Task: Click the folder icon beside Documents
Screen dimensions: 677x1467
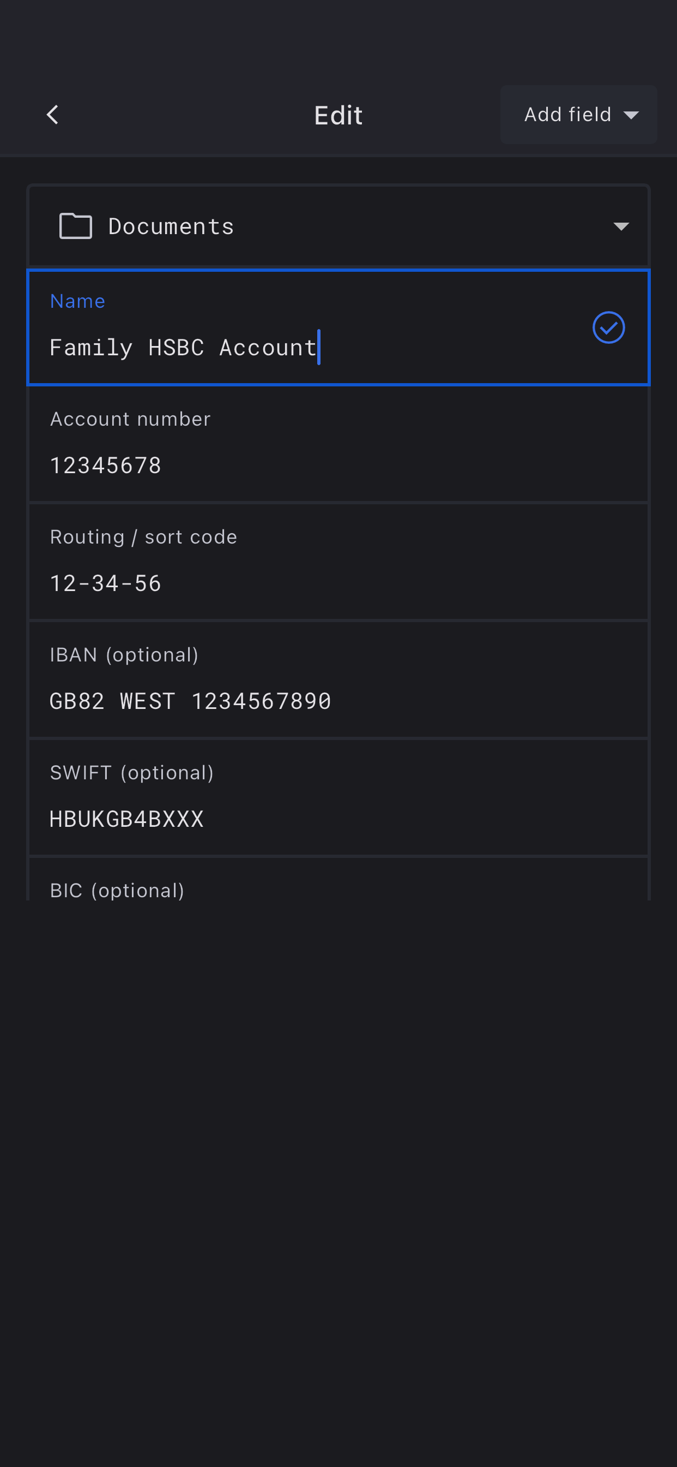Action: pyautogui.click(x=76, y=226)
